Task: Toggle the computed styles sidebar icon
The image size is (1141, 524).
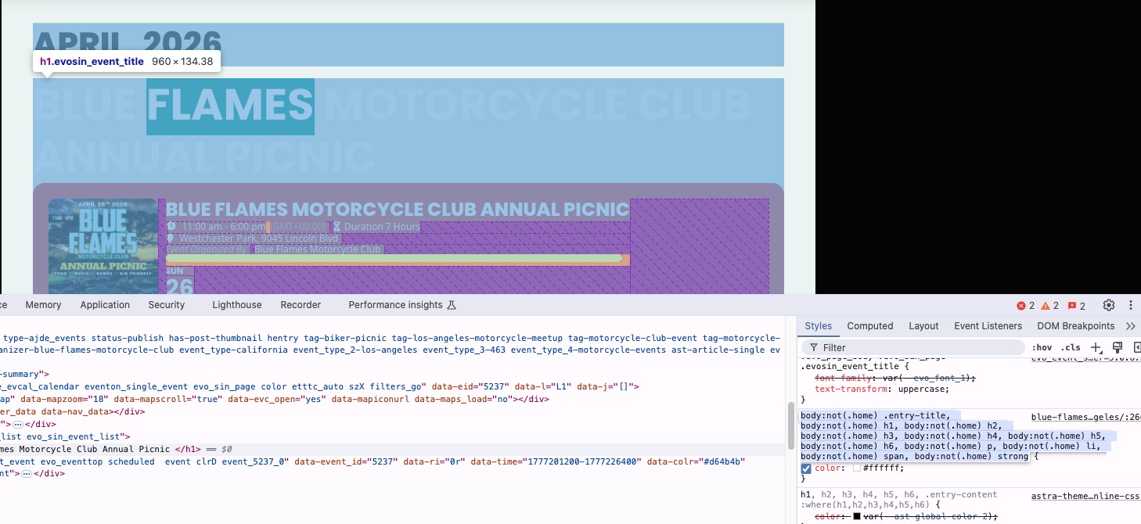Action: [1136, 347]
